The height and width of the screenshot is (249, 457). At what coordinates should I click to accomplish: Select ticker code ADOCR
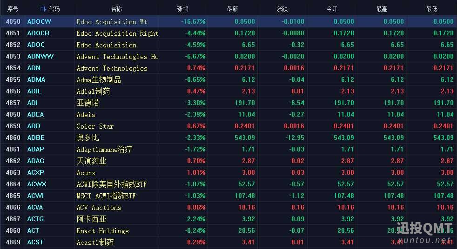pyautogui.click(x=39, y=33)
